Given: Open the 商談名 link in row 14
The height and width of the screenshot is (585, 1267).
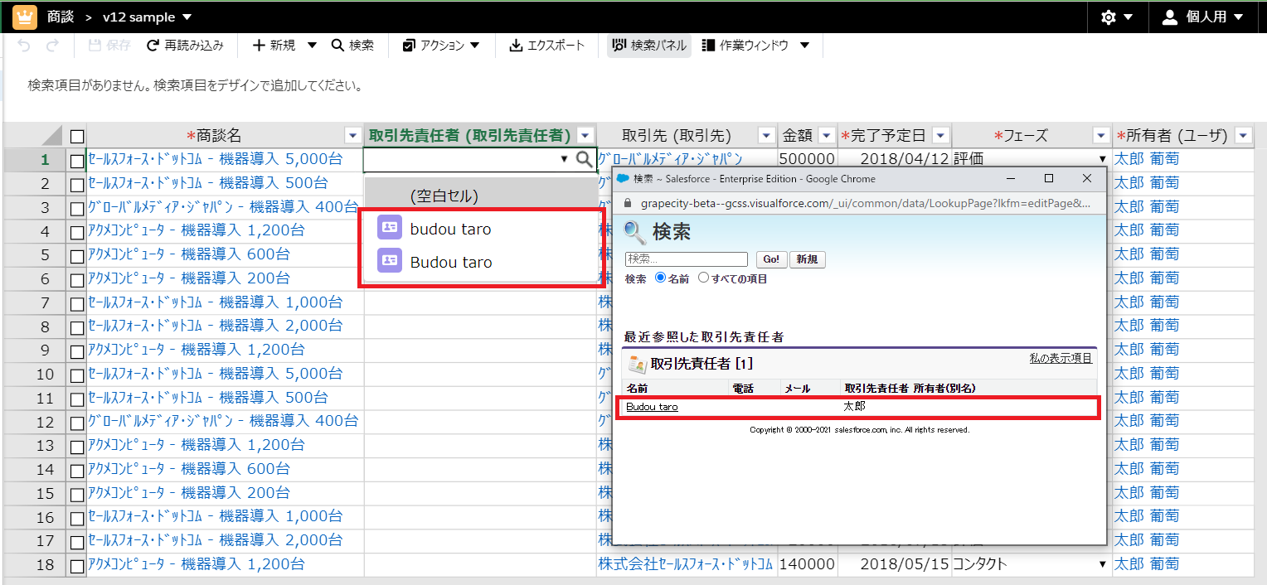Looking at the screenshot, I should point(189,470).
